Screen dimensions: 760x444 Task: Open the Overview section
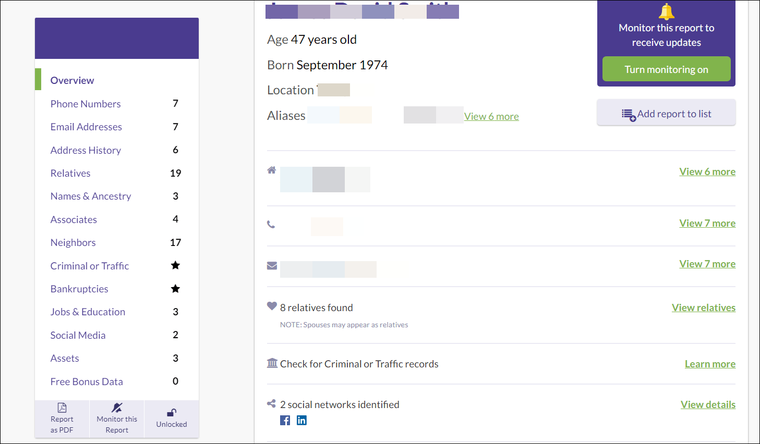(x=72, y=80)
